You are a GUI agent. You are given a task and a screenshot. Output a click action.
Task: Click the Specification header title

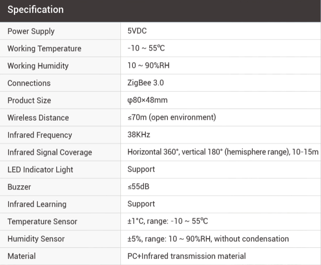[x=36, y=10]
